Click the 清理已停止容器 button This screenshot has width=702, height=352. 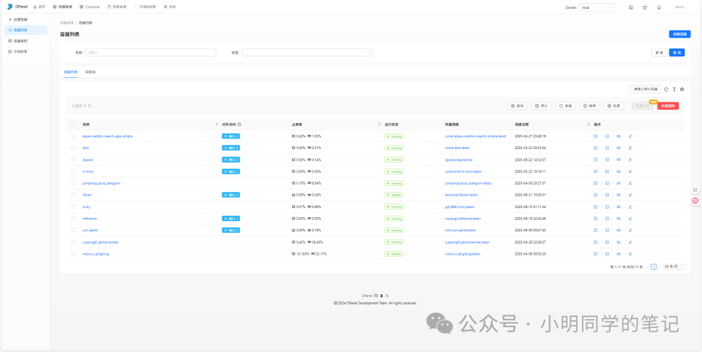tap(645, 89)
